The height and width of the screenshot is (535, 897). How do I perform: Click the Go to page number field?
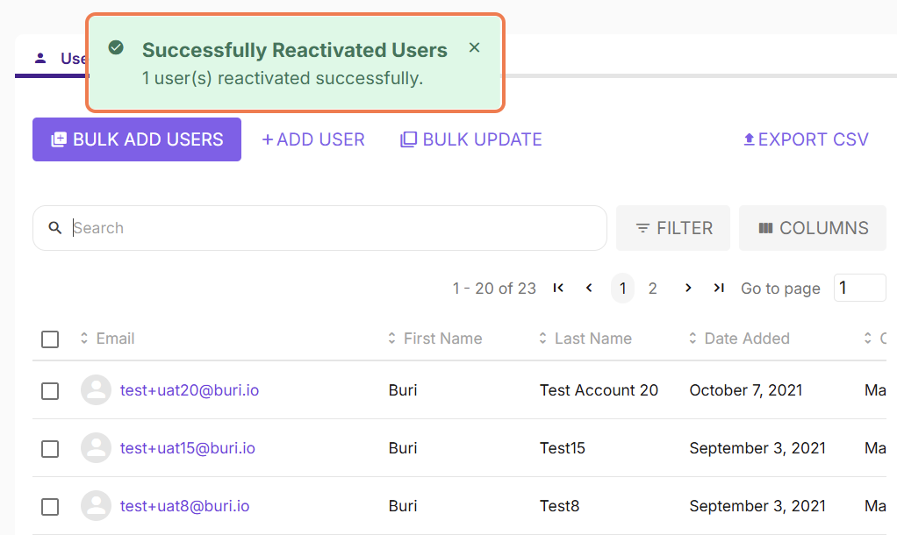tap(860, 288)
